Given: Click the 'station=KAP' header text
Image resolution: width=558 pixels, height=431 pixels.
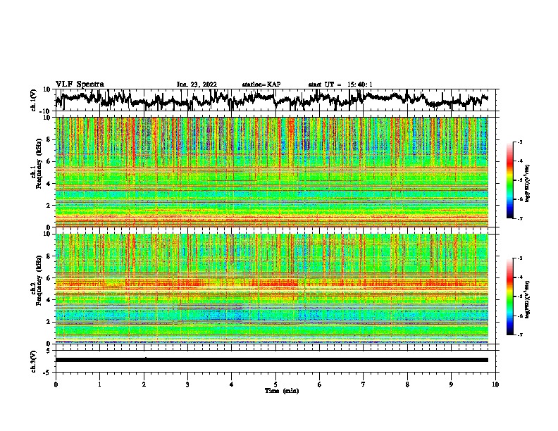Looking at the screenshot, I should [261, 85].
